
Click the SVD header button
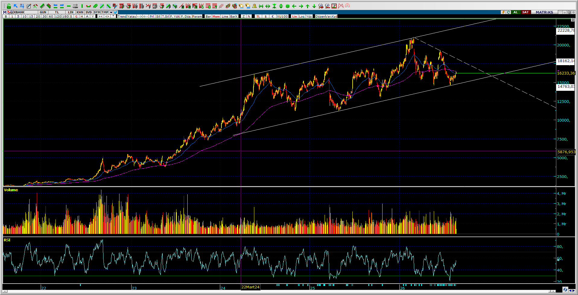point(88,12)
